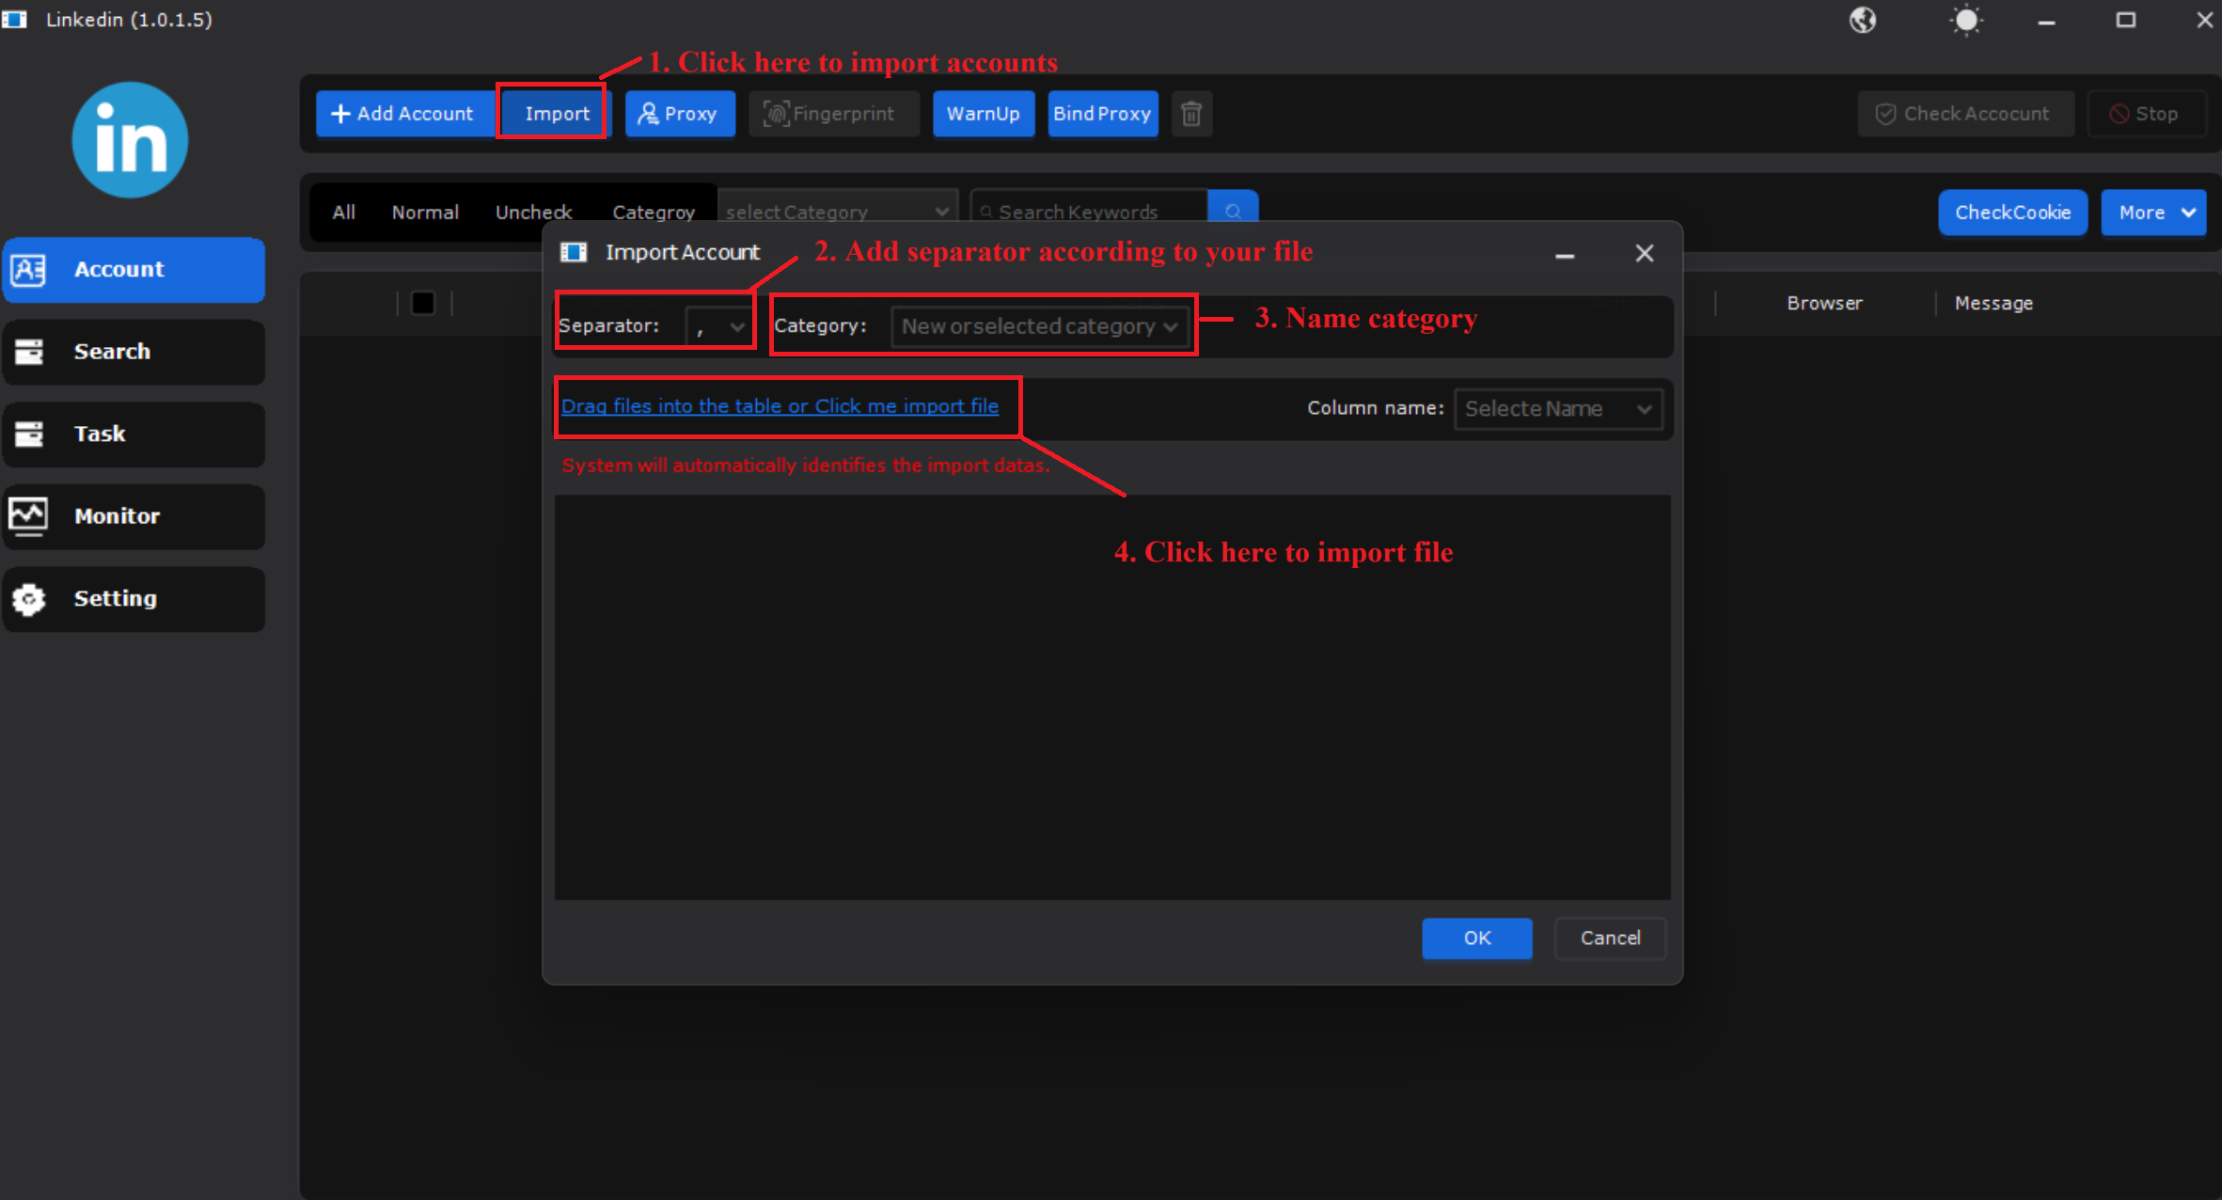2222x1200 pixels.
Task: Click the CheckCookie button
Action: click(x=2012, y=213)
